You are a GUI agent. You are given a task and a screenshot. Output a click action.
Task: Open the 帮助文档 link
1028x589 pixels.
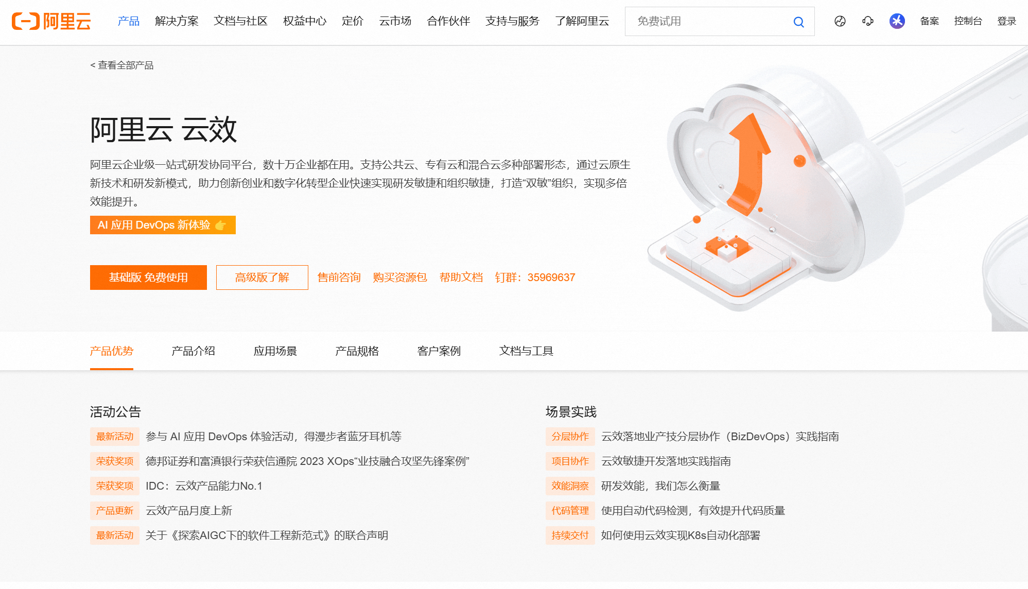click(x=461, y=278)
